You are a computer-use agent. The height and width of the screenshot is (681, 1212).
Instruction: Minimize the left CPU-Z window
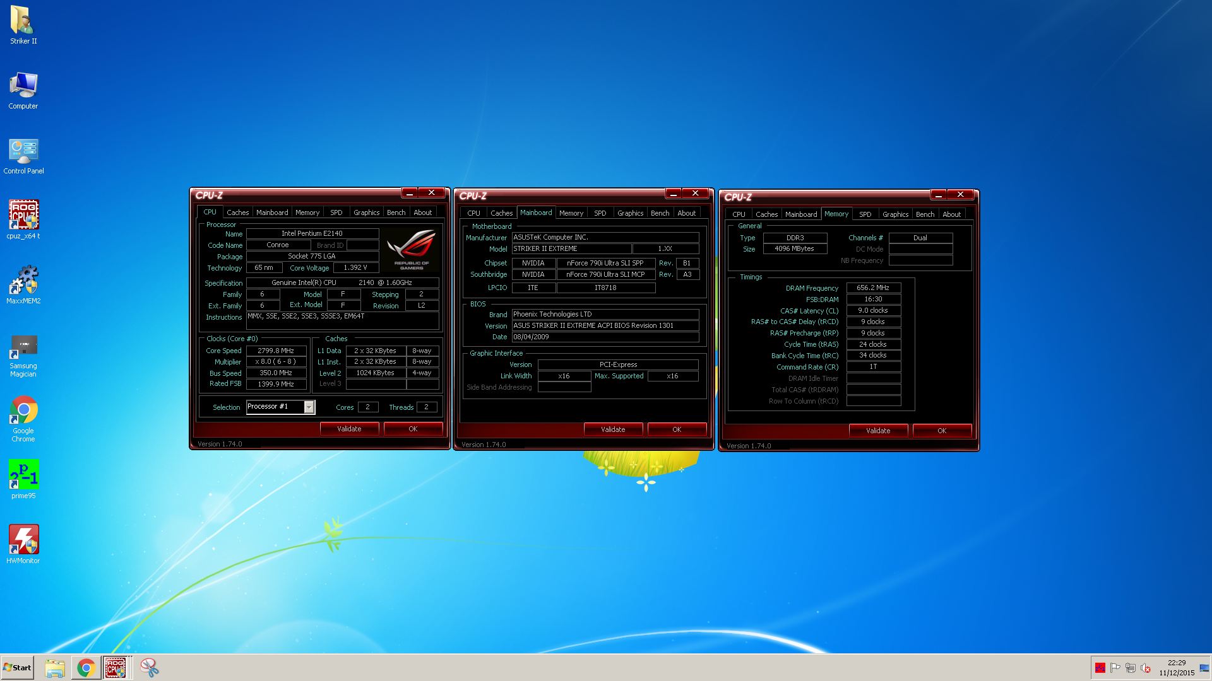click(x=409, y=193)
